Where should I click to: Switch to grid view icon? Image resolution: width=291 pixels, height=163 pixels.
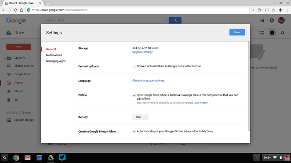pyautogui.click(x=262, y=33)
